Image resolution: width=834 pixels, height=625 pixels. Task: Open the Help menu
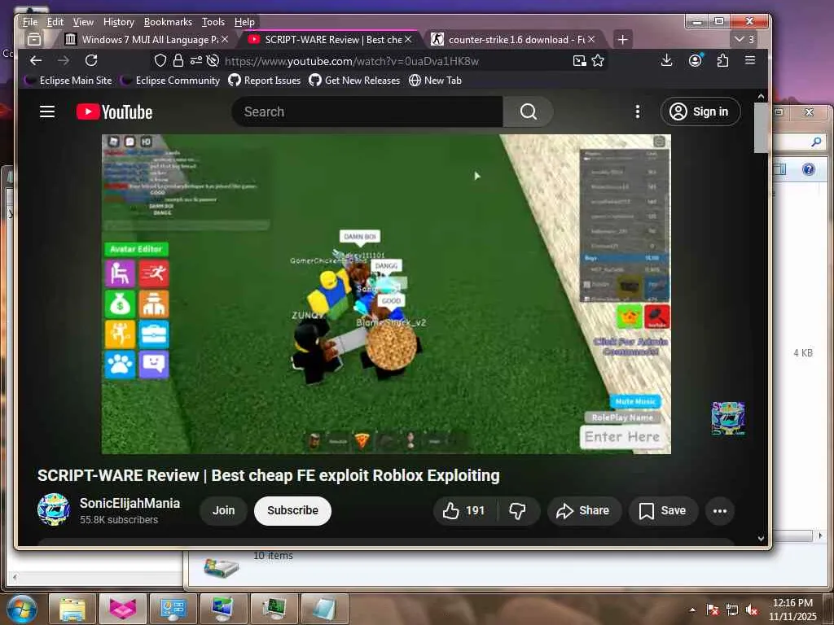pos(244,22)
